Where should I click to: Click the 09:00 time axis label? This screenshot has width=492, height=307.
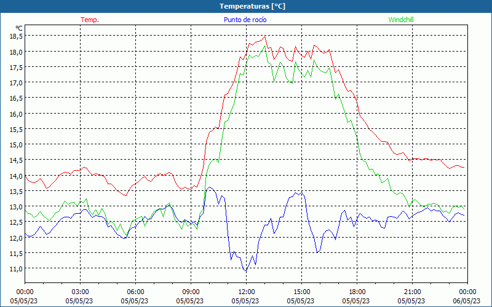point(191,292)
